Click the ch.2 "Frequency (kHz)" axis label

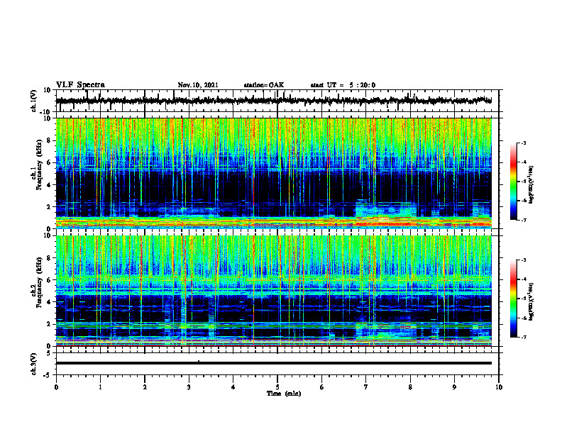(x=40, y=282)
